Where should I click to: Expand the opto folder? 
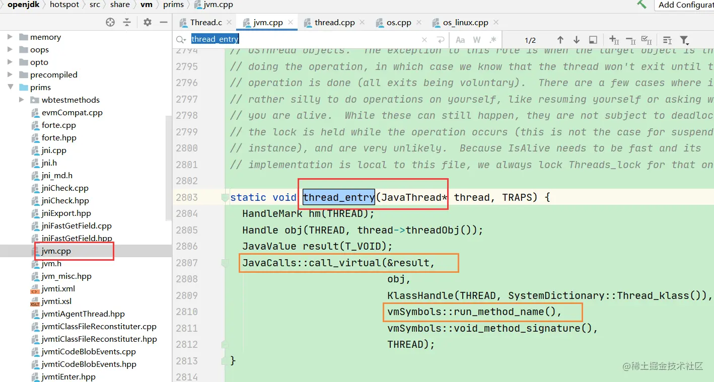[10, 62]
